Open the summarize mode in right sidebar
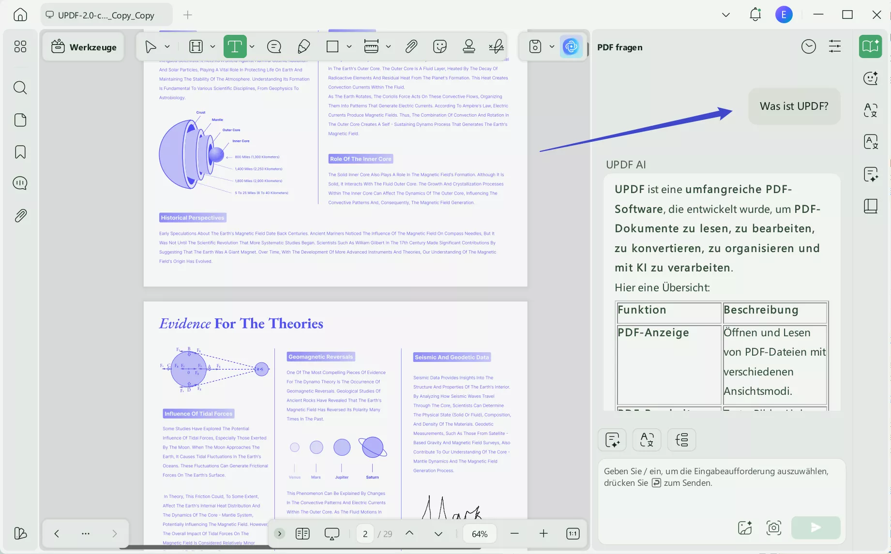 [x=871, y=174]
